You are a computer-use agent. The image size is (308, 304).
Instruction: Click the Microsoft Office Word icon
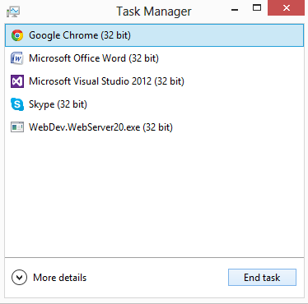[17, 58]
